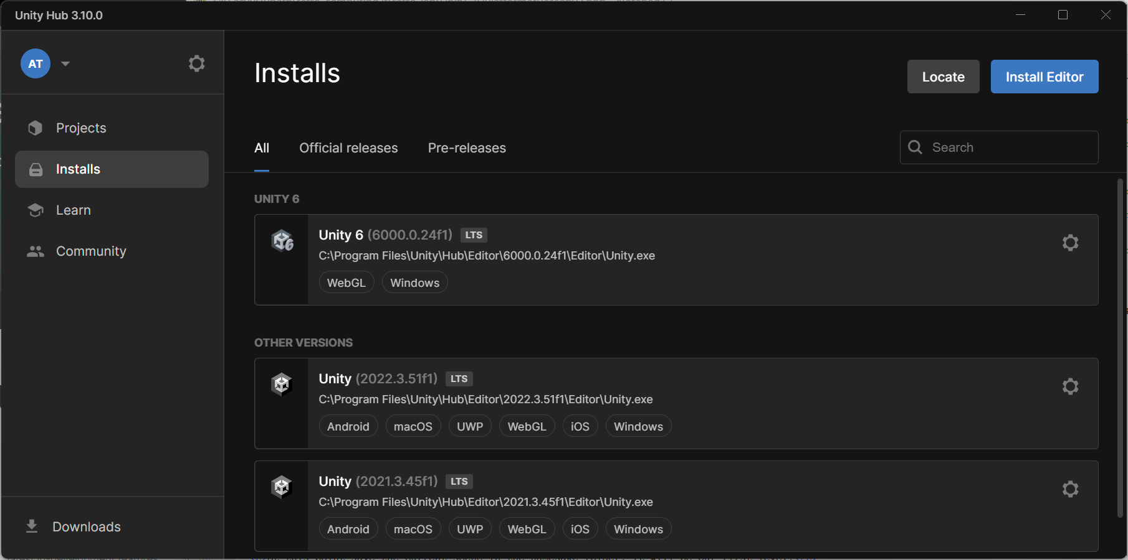Click the search magnifier icon
This screenshot has height=560, width=1128.
coord(915,147)
